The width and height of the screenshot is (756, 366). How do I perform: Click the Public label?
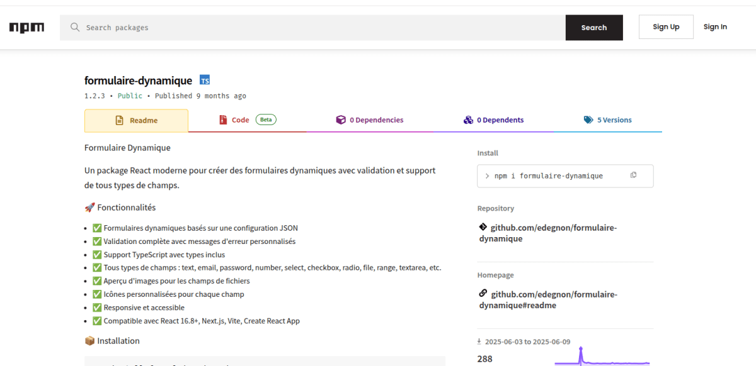[130, 96]
